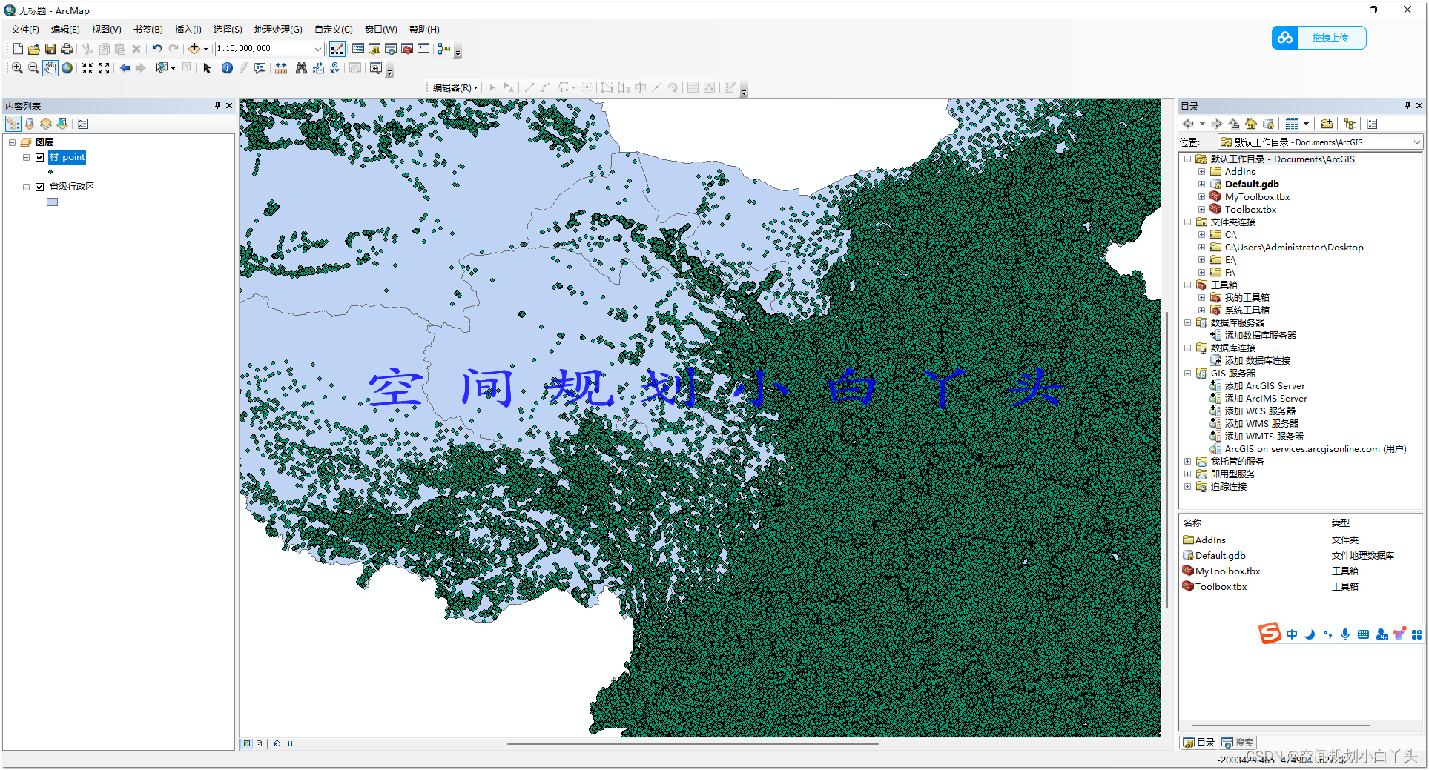The height and width of the screenshot is (770, 1429).
Task: Expand the Add Data dropdown arrow
Action: coord(205,49)
